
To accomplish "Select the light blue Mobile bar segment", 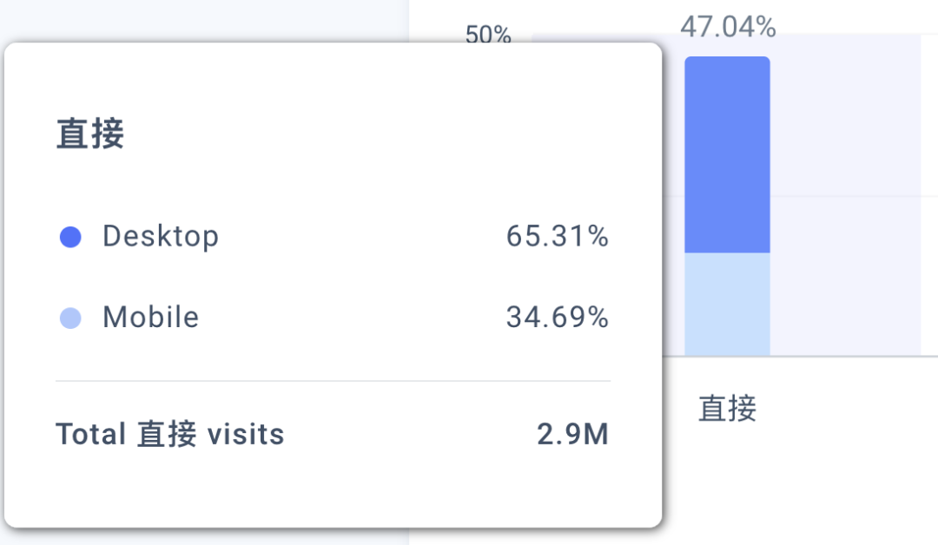I will 727,304.
